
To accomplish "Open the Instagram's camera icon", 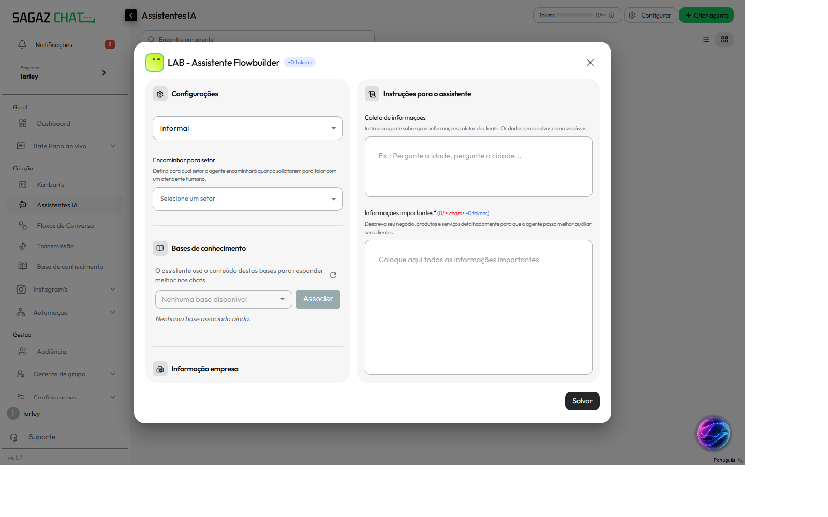I will click(21, 290).
